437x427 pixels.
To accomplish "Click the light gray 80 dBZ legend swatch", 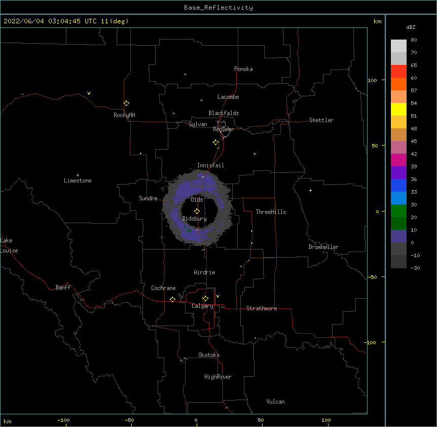I will [x=398, y=46].
